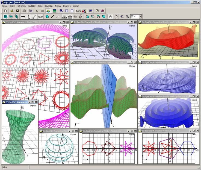This screenshot has height=170, width=201.
Task: Click the green board toolbar icon
Action: pyautogui.click(x=54, y=11)
